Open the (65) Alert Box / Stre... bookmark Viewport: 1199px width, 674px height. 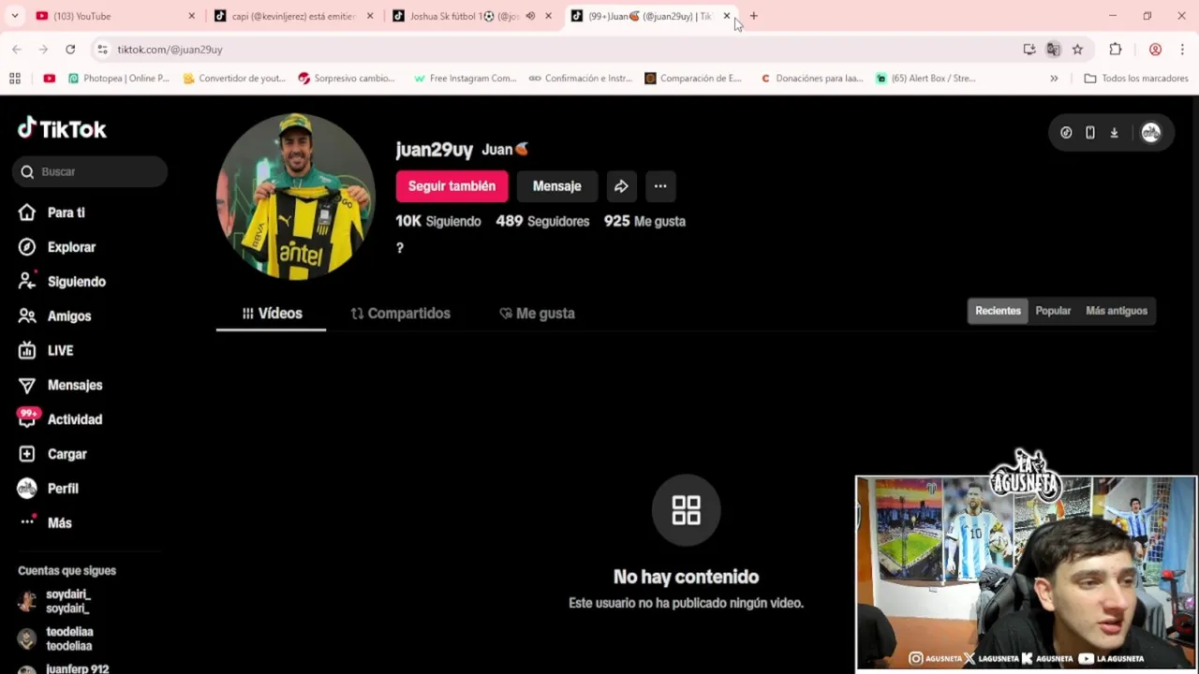pos(925,79)
